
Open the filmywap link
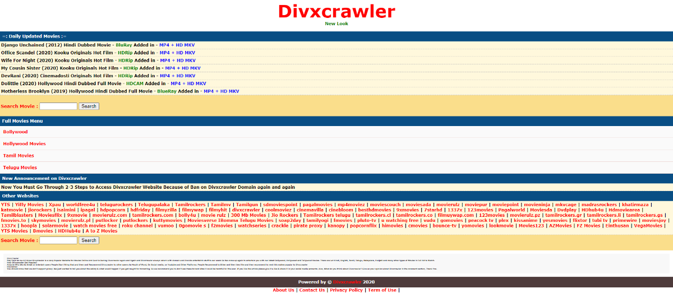pyautogui.click(x=192, y=210)
